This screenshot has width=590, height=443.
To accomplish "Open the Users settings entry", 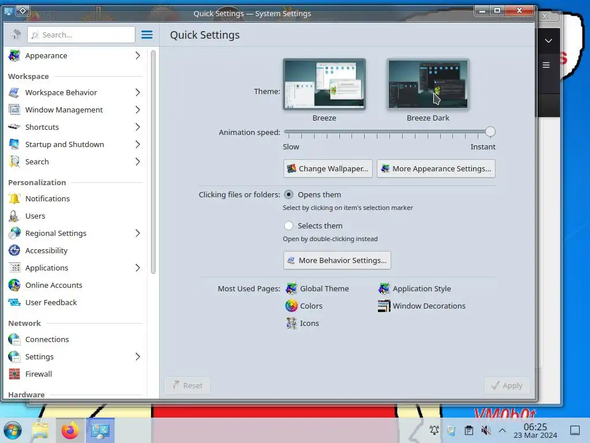I will [75, 216].
